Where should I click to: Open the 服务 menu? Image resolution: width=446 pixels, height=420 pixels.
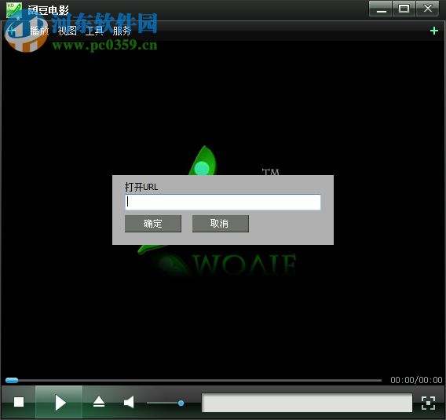122,31
